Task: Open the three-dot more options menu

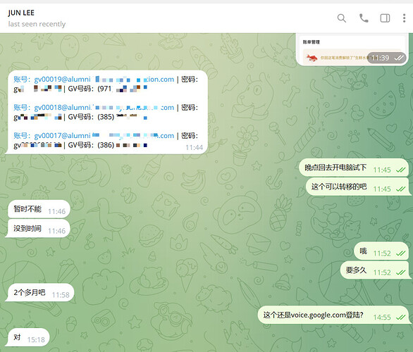Action: point(404,18)
